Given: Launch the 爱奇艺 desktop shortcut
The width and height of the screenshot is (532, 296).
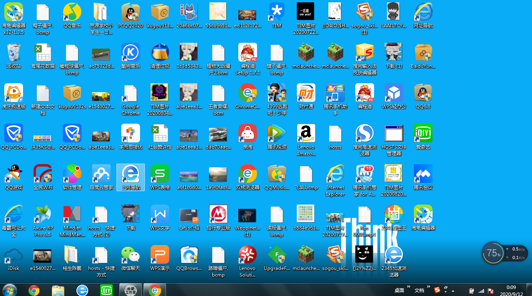Looking at the screenshot, I should pyautogui.click(x=423, y=137).
